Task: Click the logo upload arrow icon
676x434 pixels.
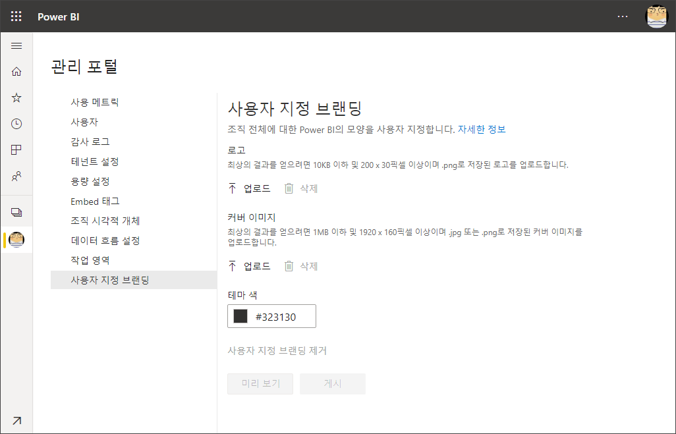Action: click(x=233, y=188)
